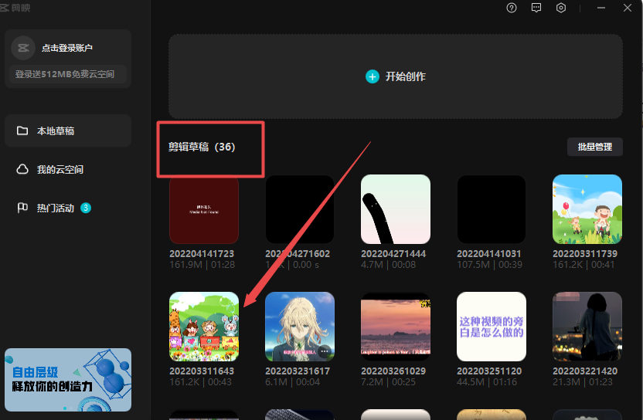Click the size info 44.5M | 01:16
Image resolution: width=643 pixels, height=420 pixels.
click(487, 382)
